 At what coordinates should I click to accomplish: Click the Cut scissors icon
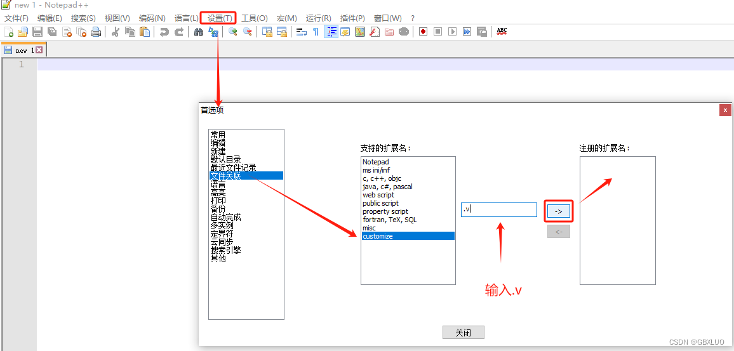click(x=115, y=32)
